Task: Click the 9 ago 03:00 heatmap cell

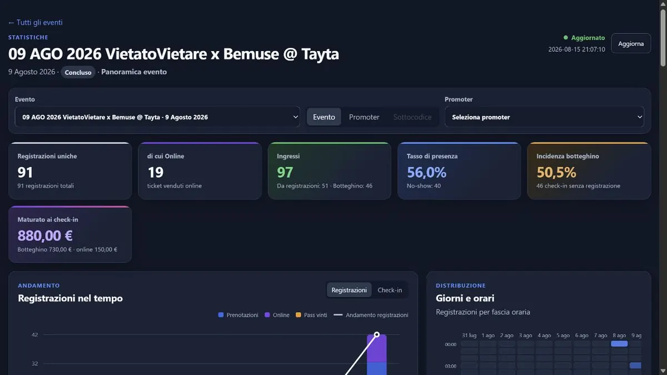Action: 635,366
